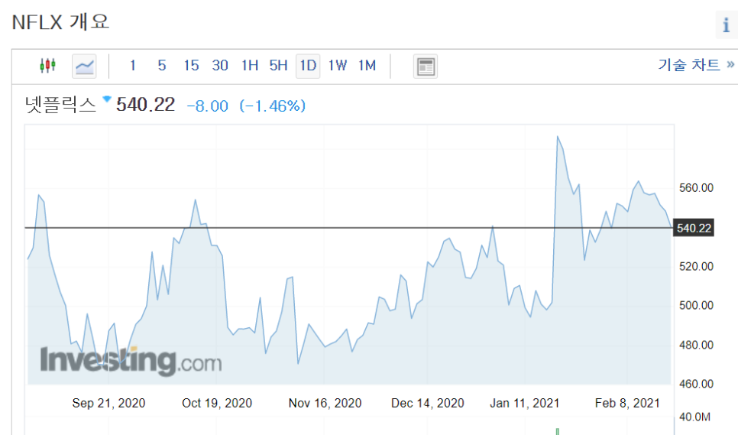The image size is (738, 435).
Task: Click the -8.00 price change value
Action: (208, 106)
